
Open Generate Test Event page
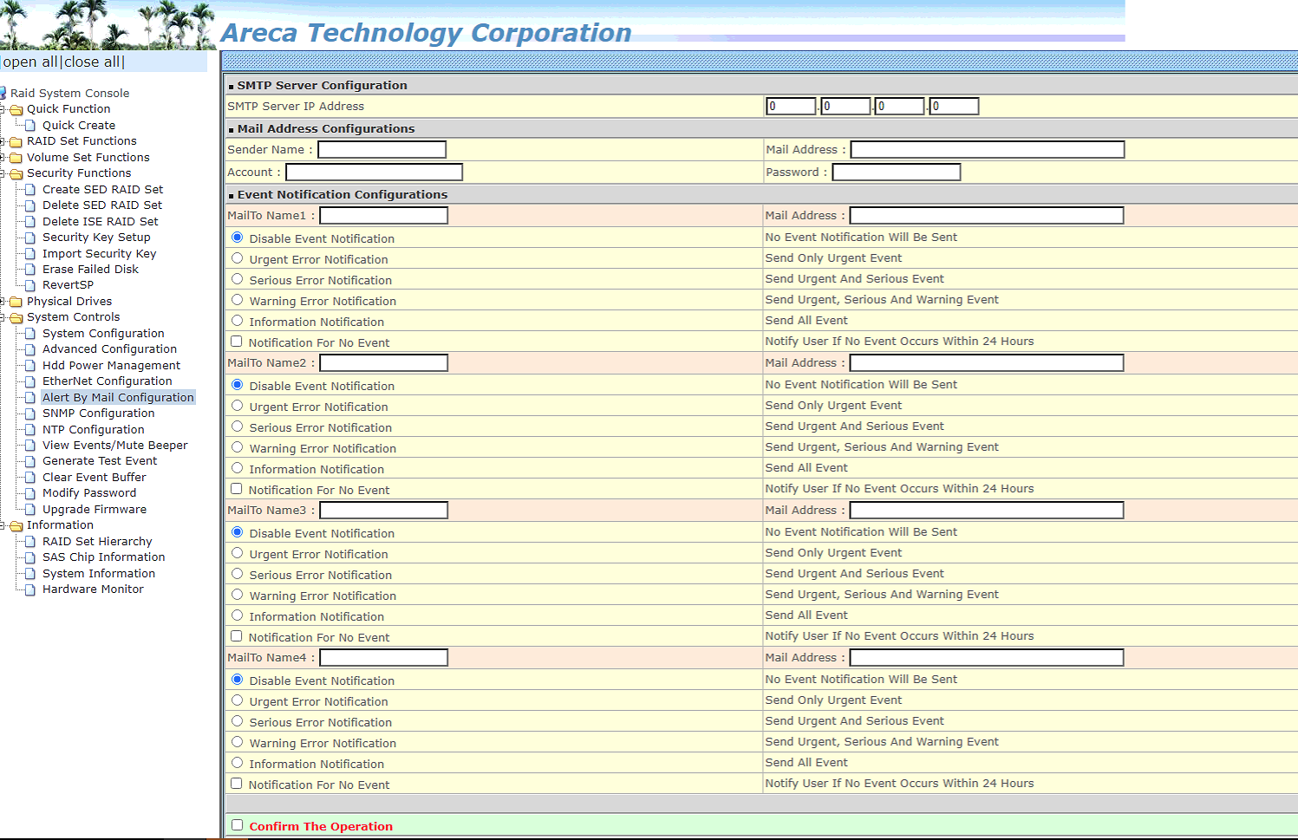coord(100,461)
